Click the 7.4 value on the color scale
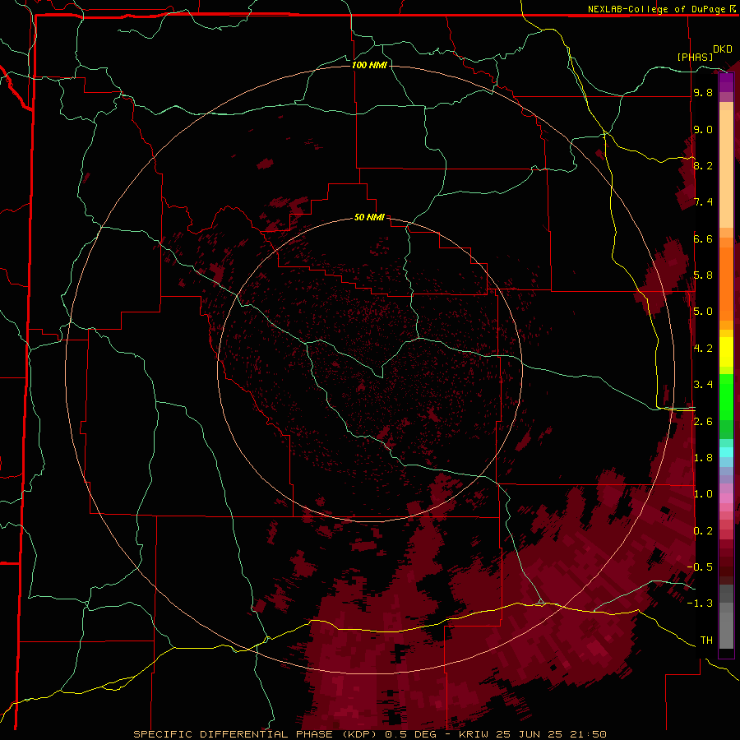 click(703, 202)
